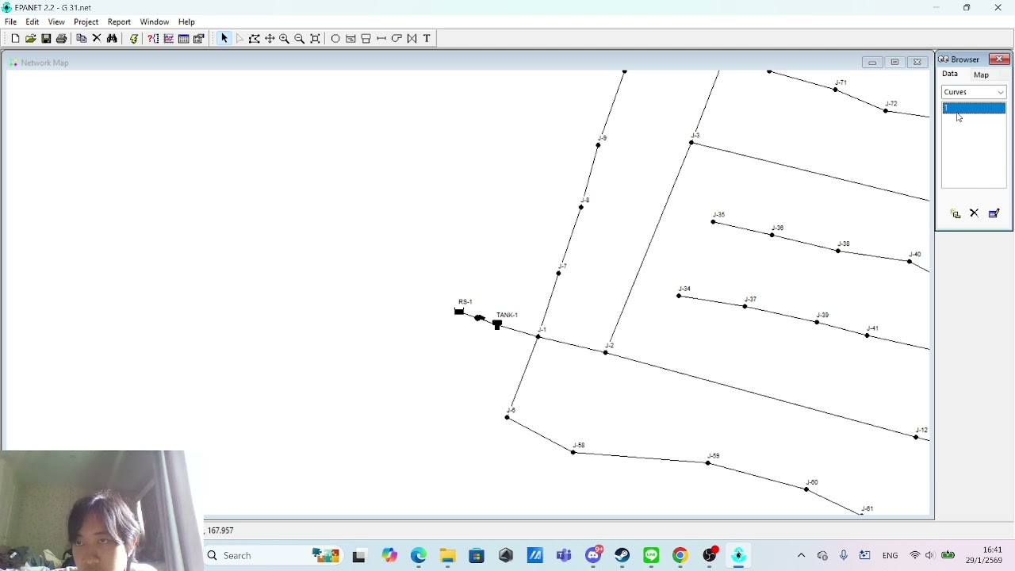Open LINE from the taskbar
The image size is (1015, 571).
tap(651, 555)
